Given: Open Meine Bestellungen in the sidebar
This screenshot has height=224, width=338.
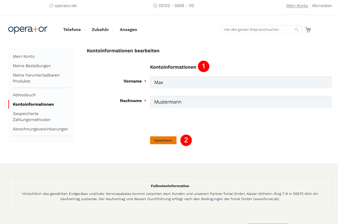Looking at the screenshot, I should (x=32, y=66).
